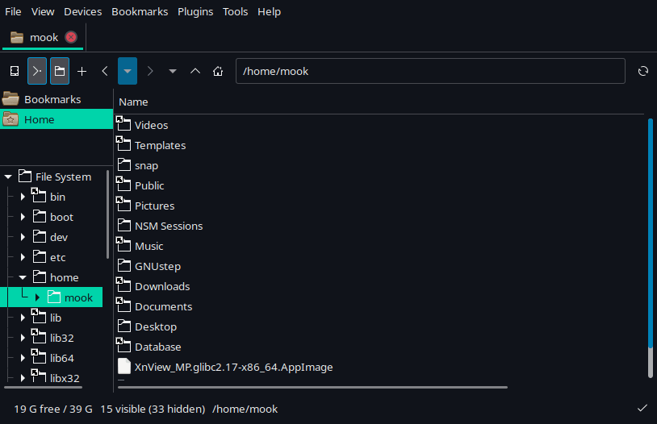This screenshot has width=657, height=424.
Task: Select the GNUstep folder icon
Action: point(124,265)
